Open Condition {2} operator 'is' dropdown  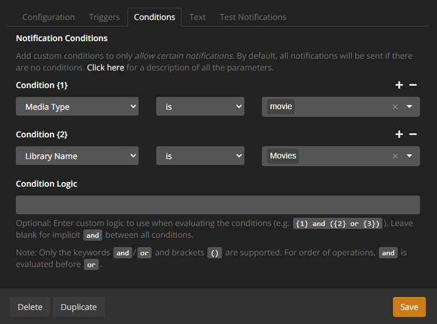coord(200,156)
